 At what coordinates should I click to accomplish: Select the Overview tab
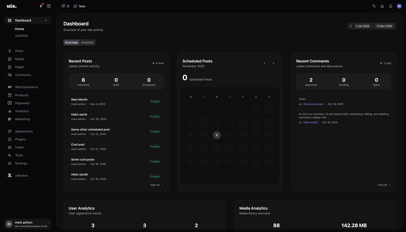[x=71, y=42]
